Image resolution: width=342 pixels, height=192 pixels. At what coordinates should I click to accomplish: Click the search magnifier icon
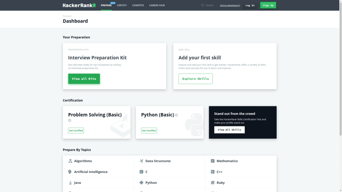pyautogui.click(x=202, y=5)
